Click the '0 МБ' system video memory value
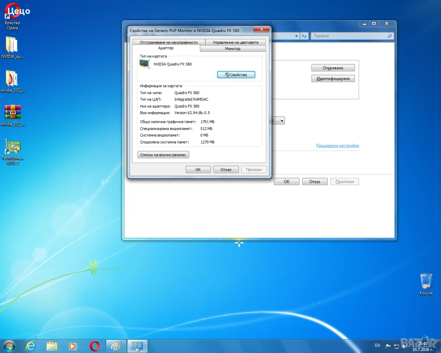This screenshot has width=441, height=353. pyautogui.click(x=204, y=135)
